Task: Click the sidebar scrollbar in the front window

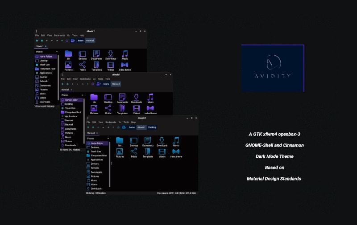Action: click(x=109, y=164)
